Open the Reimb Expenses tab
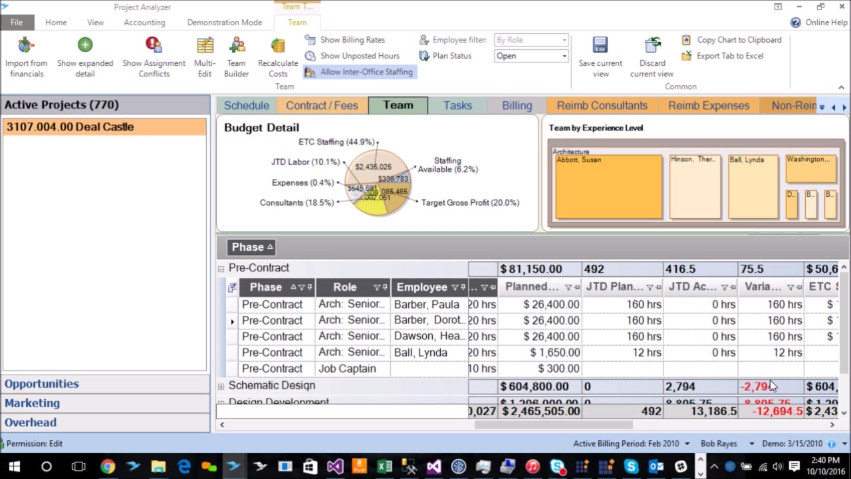Image resolution: width=851 pixels, height=479 pixels. pyautogui.click(x=709, y=106)
